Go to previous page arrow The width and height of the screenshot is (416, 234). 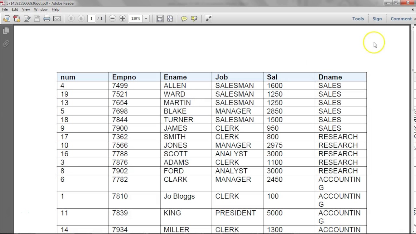click(x=71, y=19)
